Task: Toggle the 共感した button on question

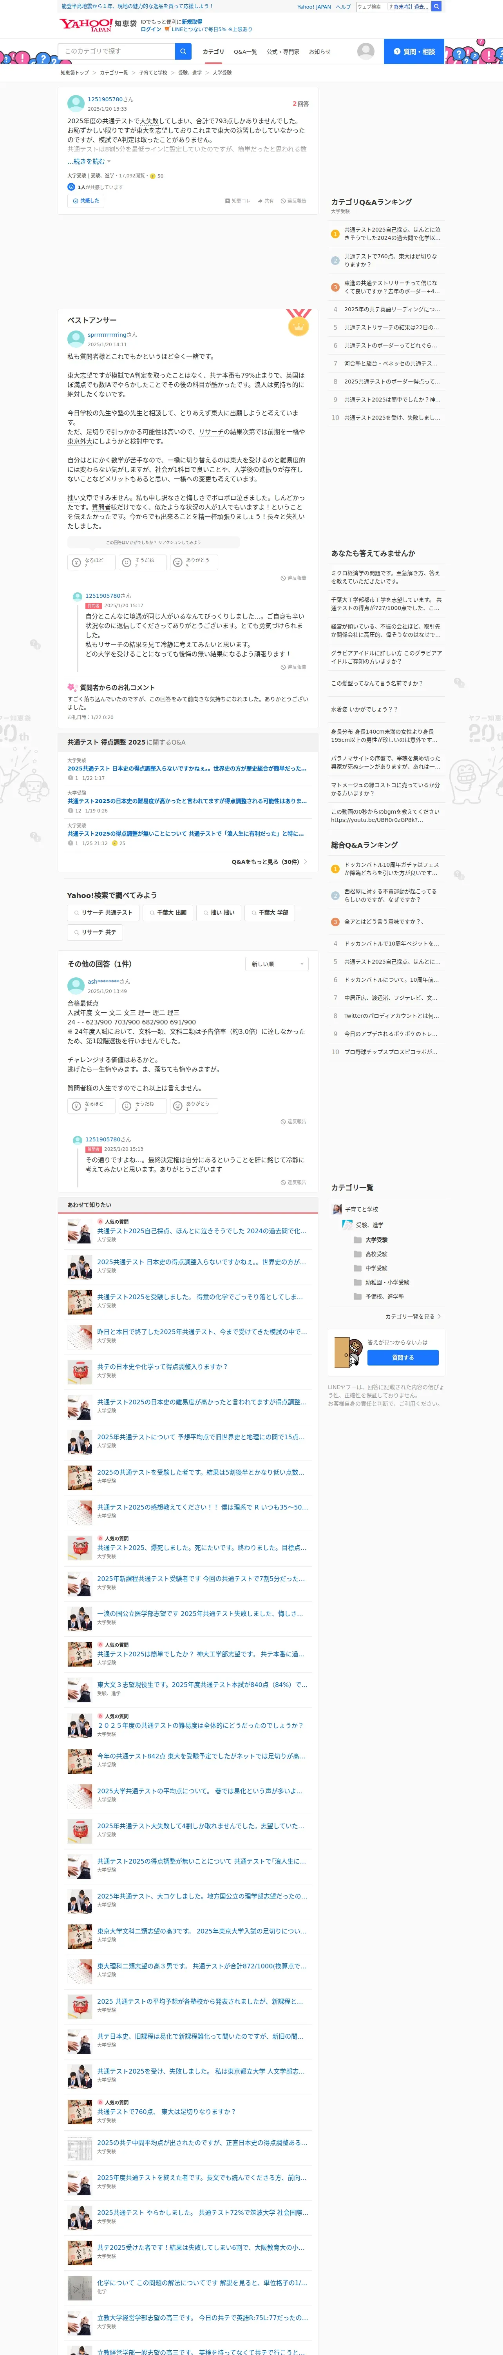Action: [86, 200]
